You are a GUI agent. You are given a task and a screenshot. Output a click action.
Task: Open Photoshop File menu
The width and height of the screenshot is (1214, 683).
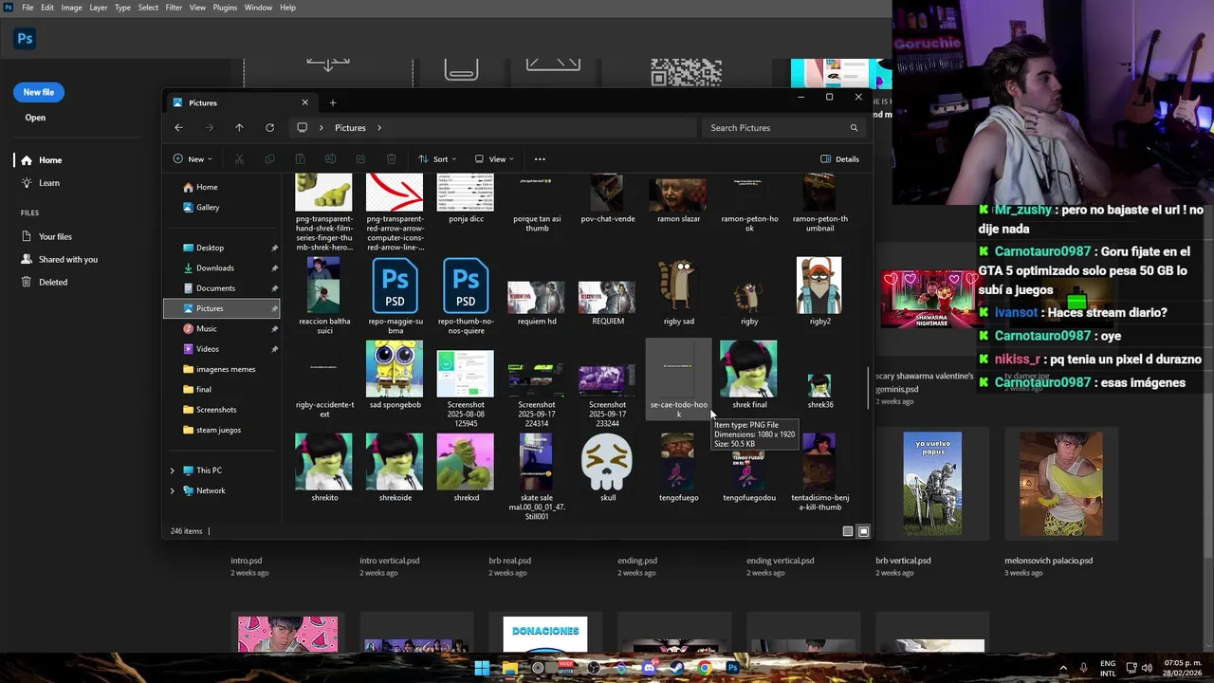(x=28, y=8)
